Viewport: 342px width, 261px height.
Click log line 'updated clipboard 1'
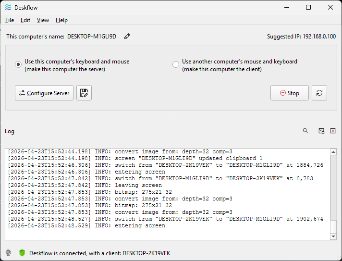coord(135,158)
